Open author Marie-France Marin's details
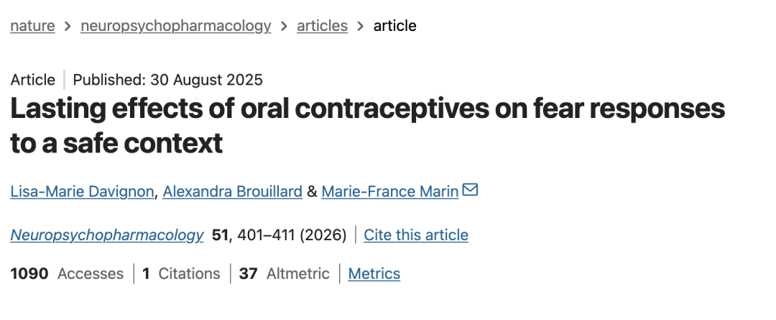 (x=389, y=192)
